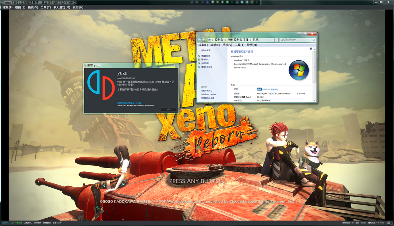Click the large yuzu logo in about dialog
The image size is (394, 226).
pos(101,85)
